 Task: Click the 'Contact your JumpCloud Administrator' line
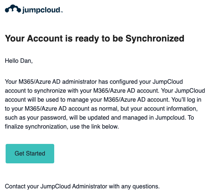[82, 187]
